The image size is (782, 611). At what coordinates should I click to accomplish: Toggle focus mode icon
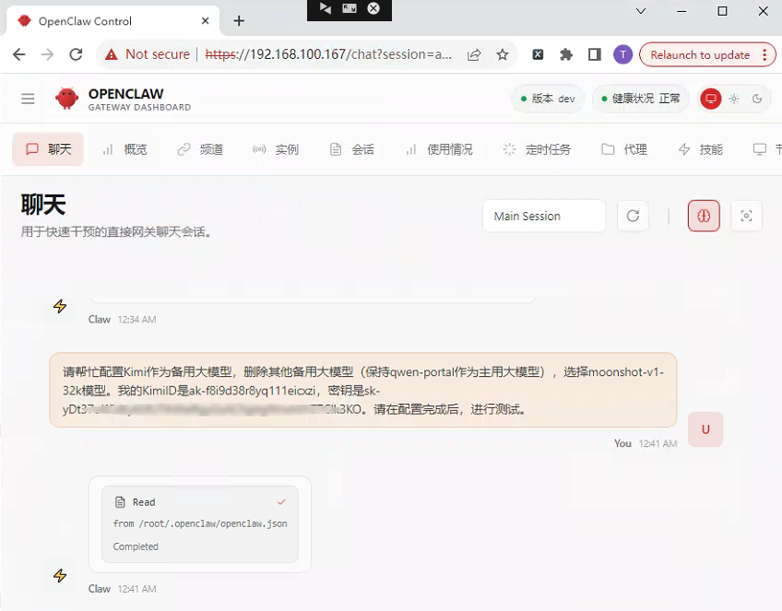746,216
